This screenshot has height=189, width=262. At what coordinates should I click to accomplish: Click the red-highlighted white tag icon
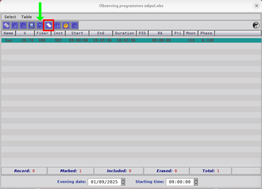point(48,25)
